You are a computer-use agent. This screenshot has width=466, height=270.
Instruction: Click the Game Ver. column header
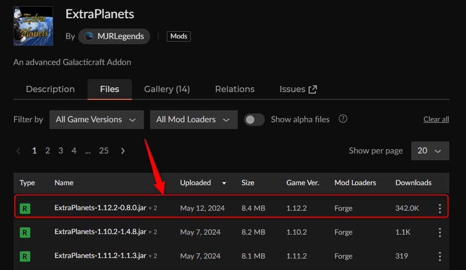point(303,183)
